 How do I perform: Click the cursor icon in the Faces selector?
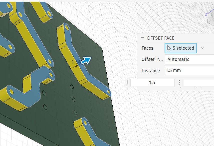169,48
